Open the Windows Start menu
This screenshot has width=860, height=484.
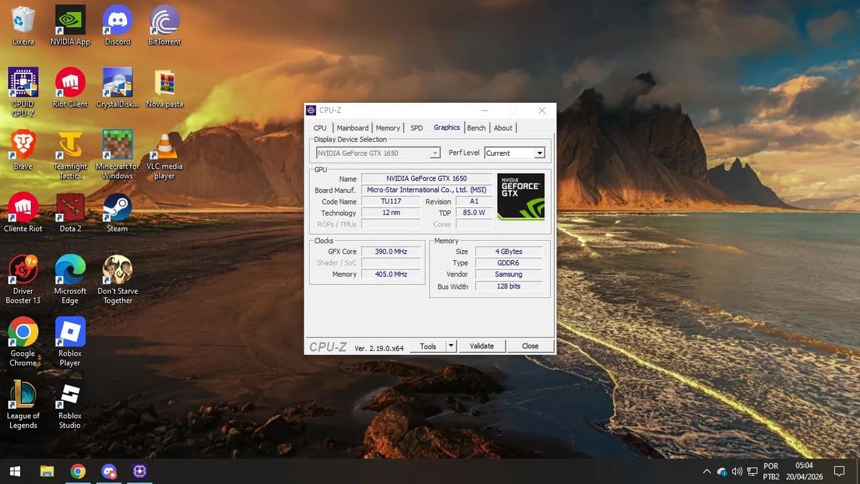[x=15, y=471]
